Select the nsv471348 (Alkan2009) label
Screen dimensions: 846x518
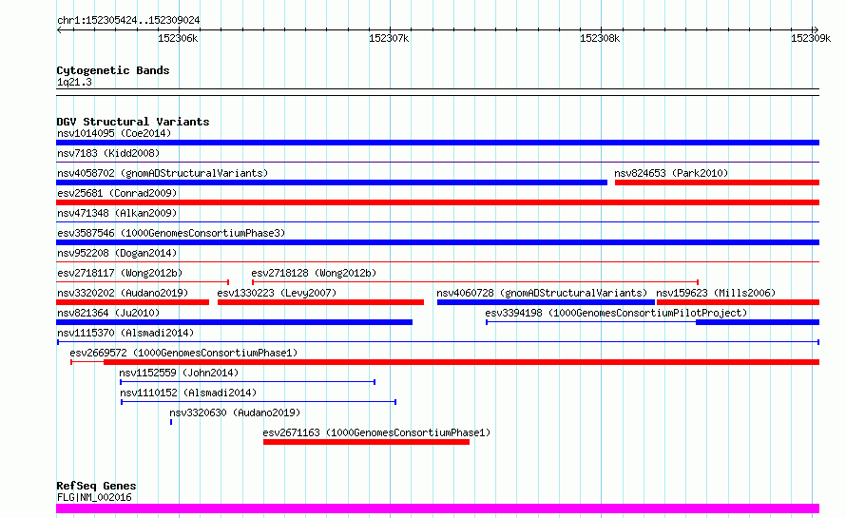pos(117,213)
